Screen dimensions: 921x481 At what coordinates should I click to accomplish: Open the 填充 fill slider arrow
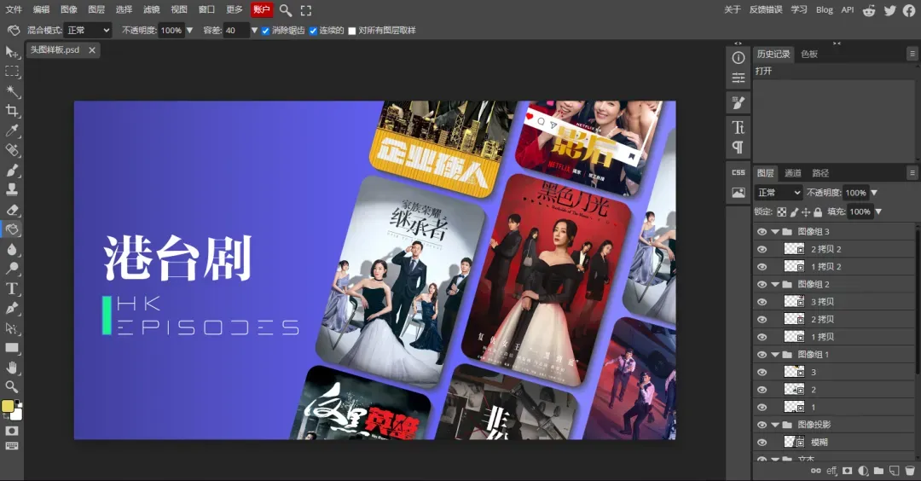878,212
